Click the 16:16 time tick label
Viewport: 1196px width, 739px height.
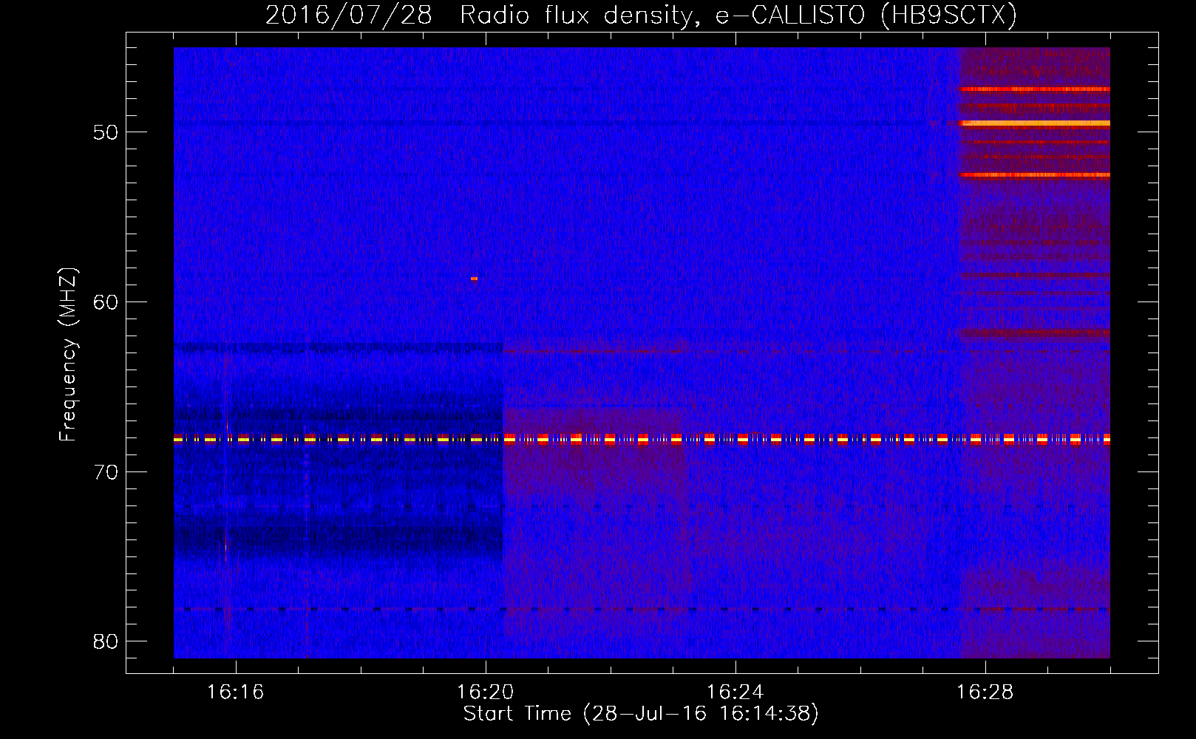(x=235, y=692)
